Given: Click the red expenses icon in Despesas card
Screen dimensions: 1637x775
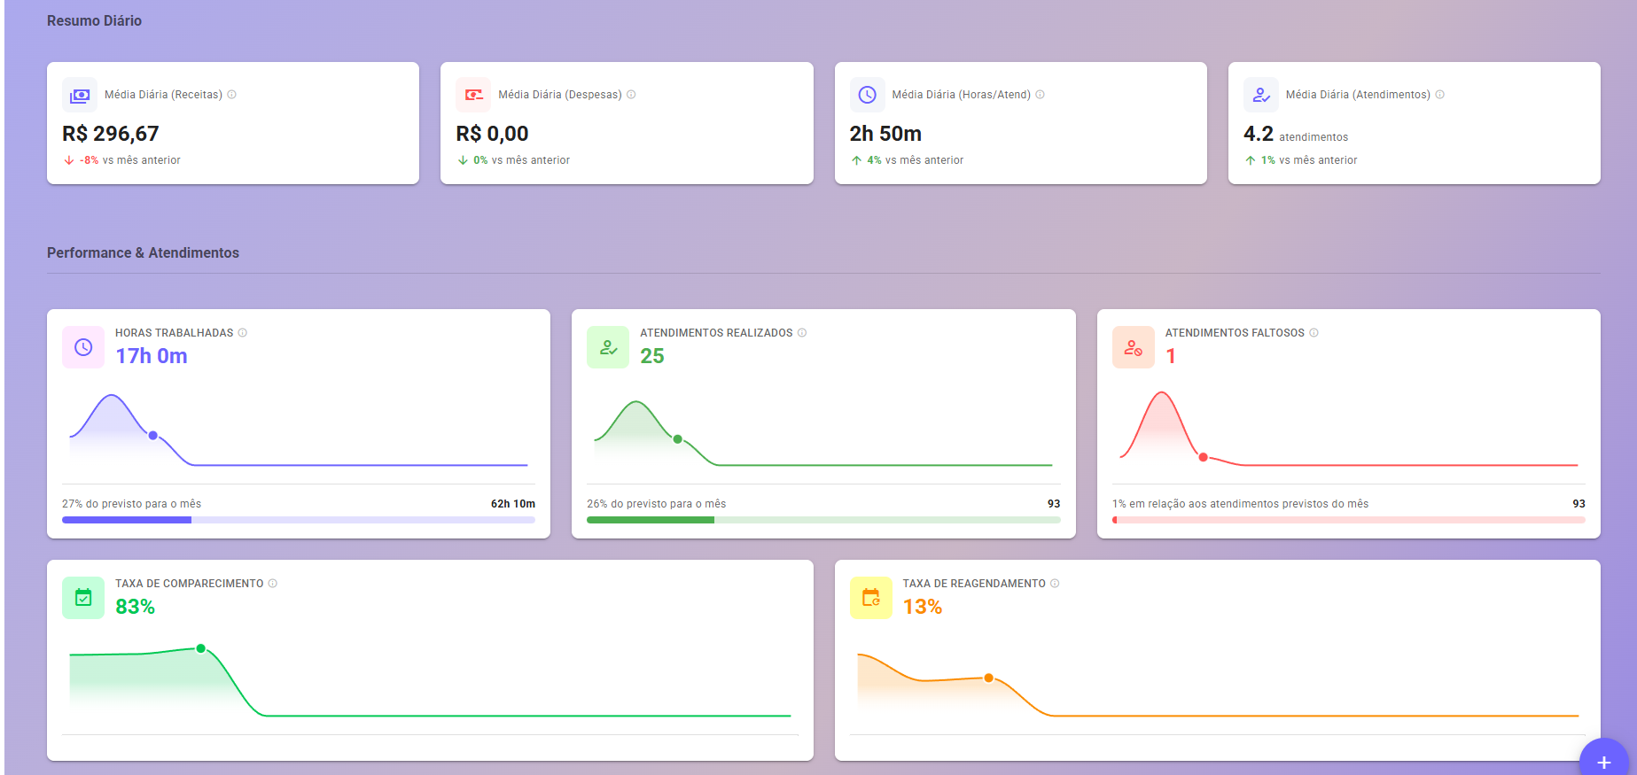Looking at the screenshot, I should [x=473, y=95].
